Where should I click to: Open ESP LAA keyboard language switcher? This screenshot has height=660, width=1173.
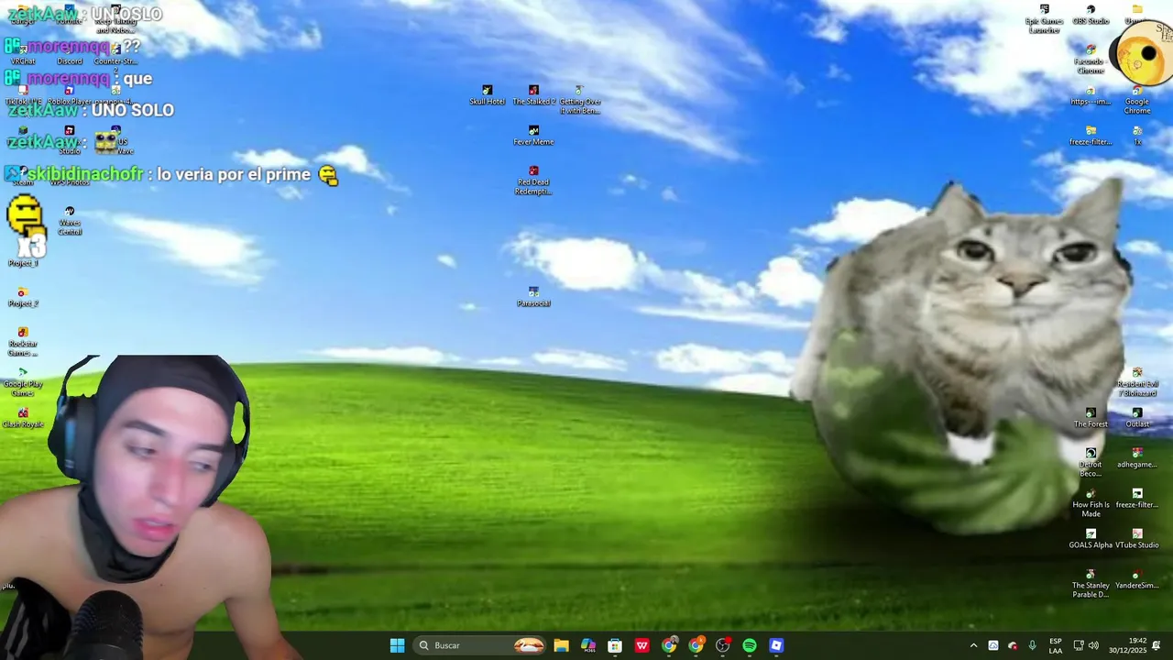click(x=1056, y=645)
